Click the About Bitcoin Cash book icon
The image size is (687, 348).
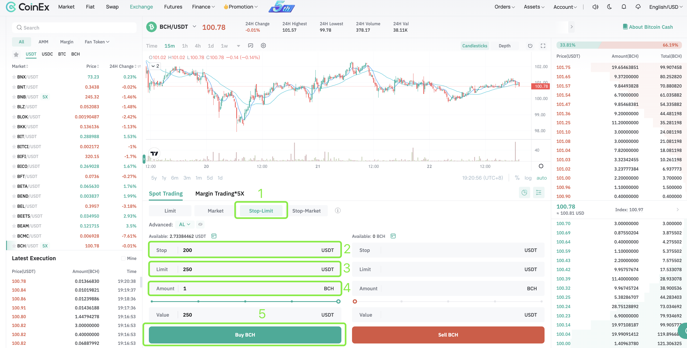coord(625,27)
